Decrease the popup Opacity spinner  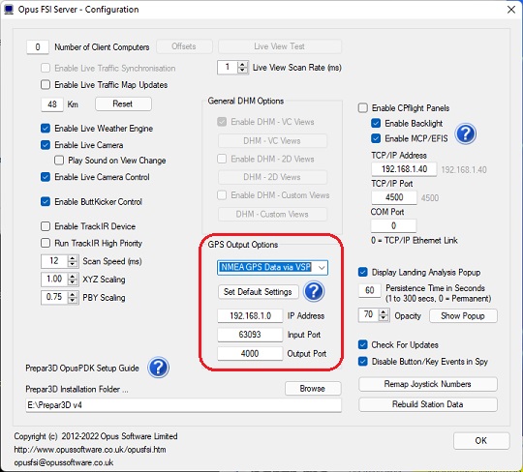pos(384,318)
